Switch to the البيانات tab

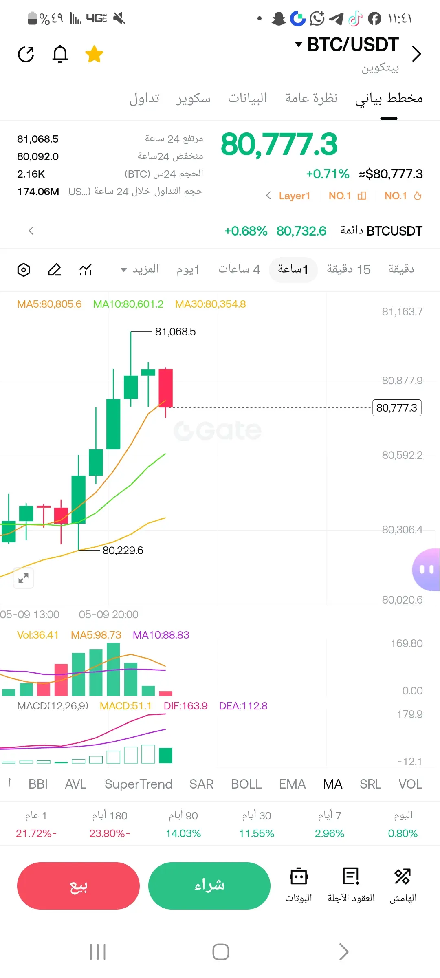point(247,98)
